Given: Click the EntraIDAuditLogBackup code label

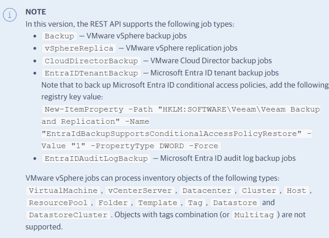Looking at the screenshot, I should click(x=96, y=158).
